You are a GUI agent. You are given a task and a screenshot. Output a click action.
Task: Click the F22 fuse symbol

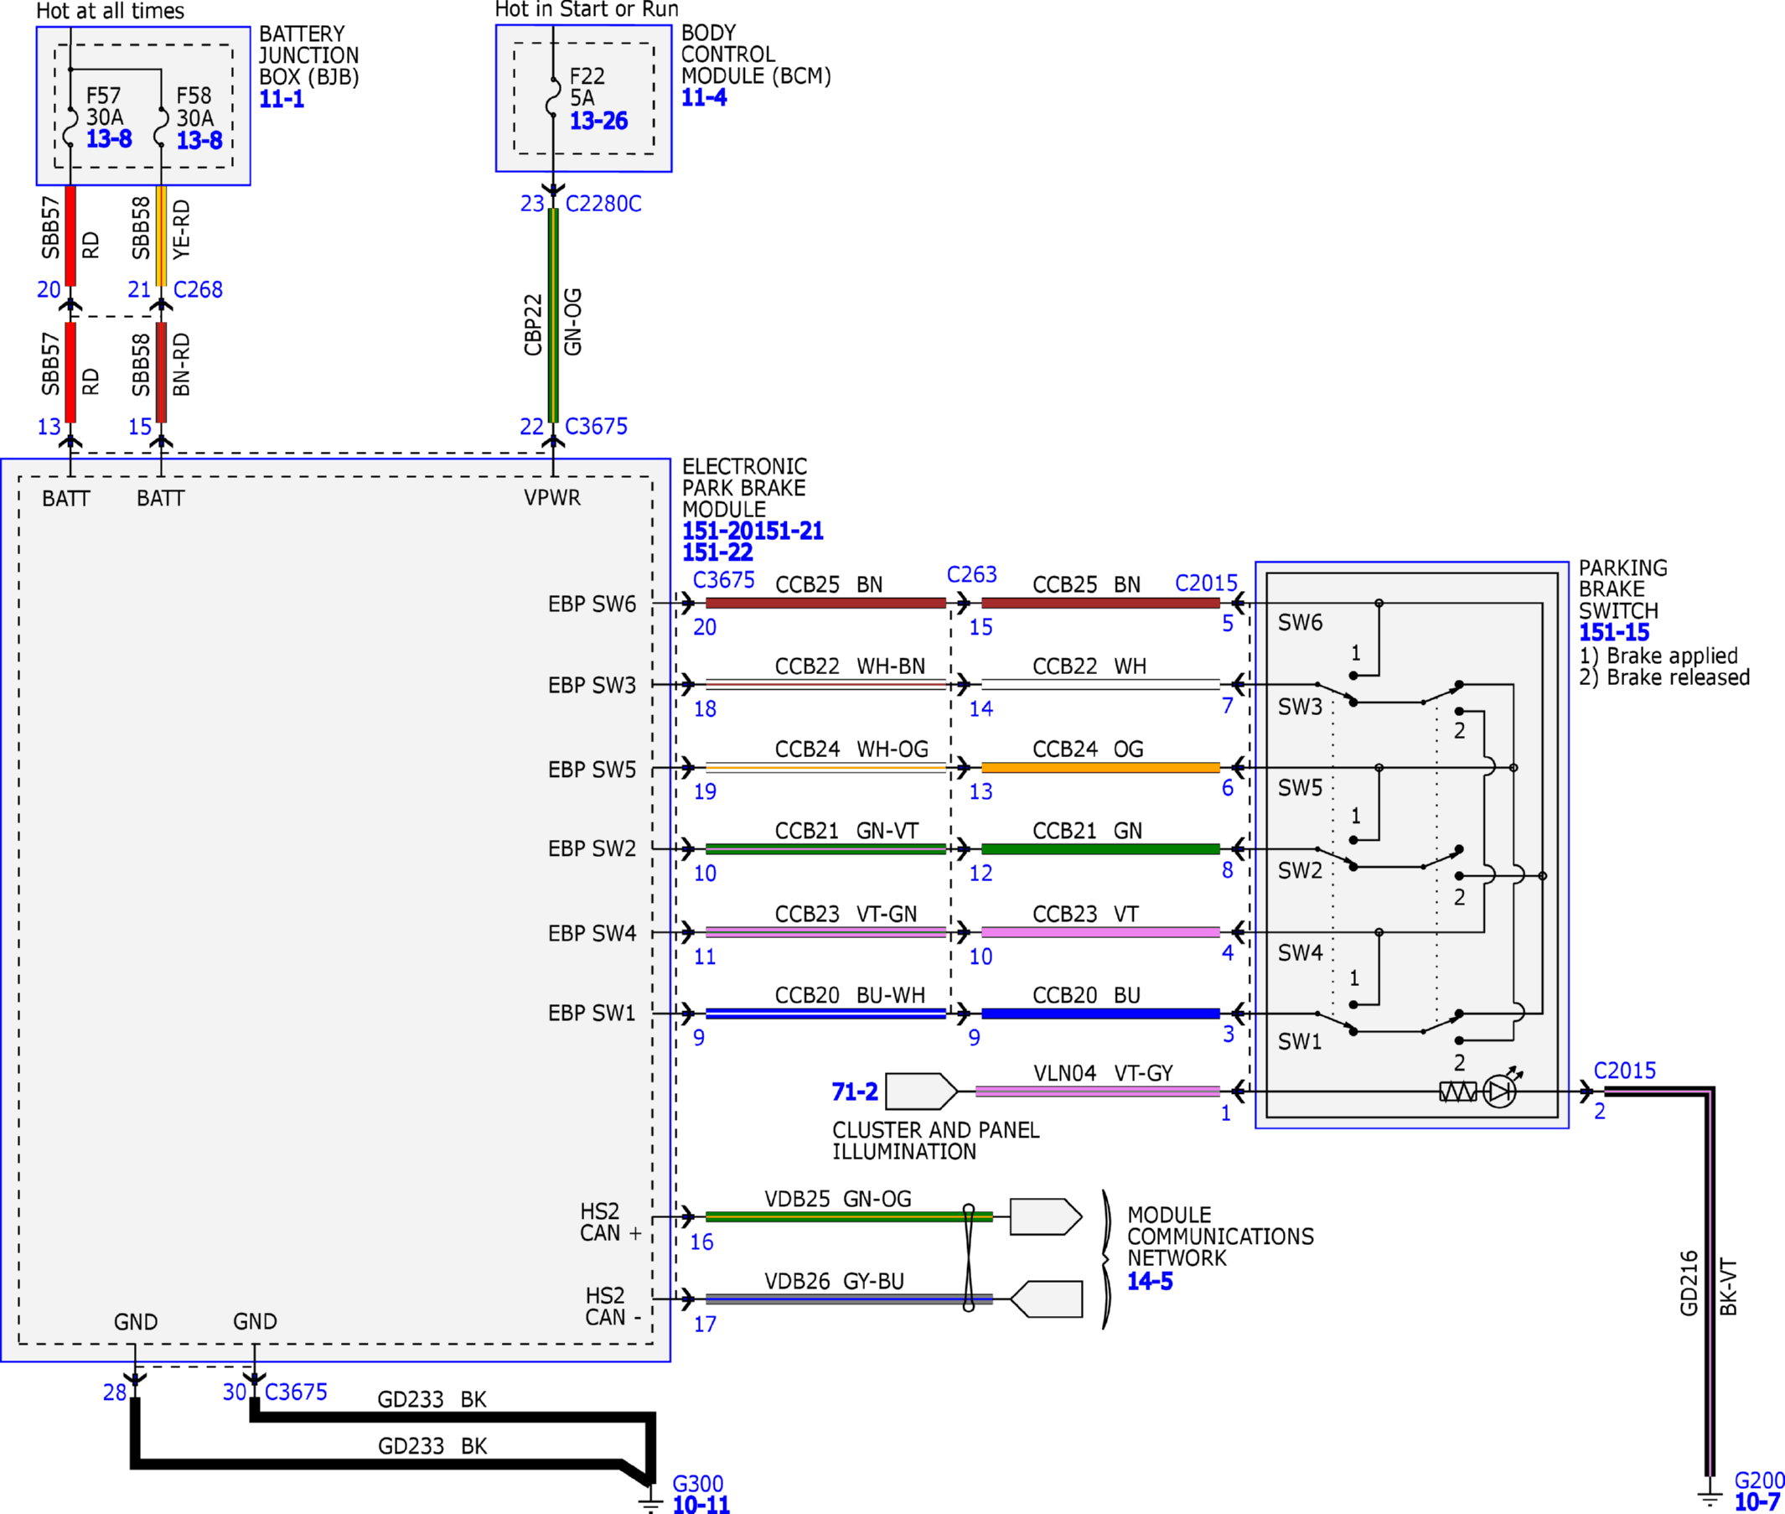tap(553, 96)
